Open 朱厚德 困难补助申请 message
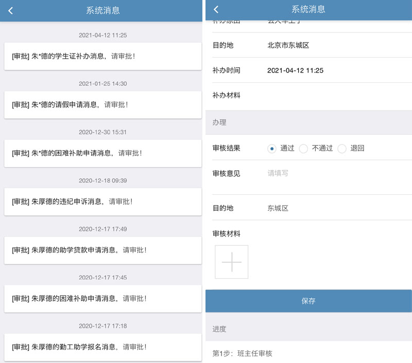 coord(102,298)
